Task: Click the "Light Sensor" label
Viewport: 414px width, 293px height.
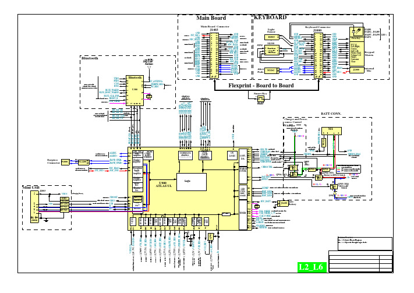Action: pos(271,31)
